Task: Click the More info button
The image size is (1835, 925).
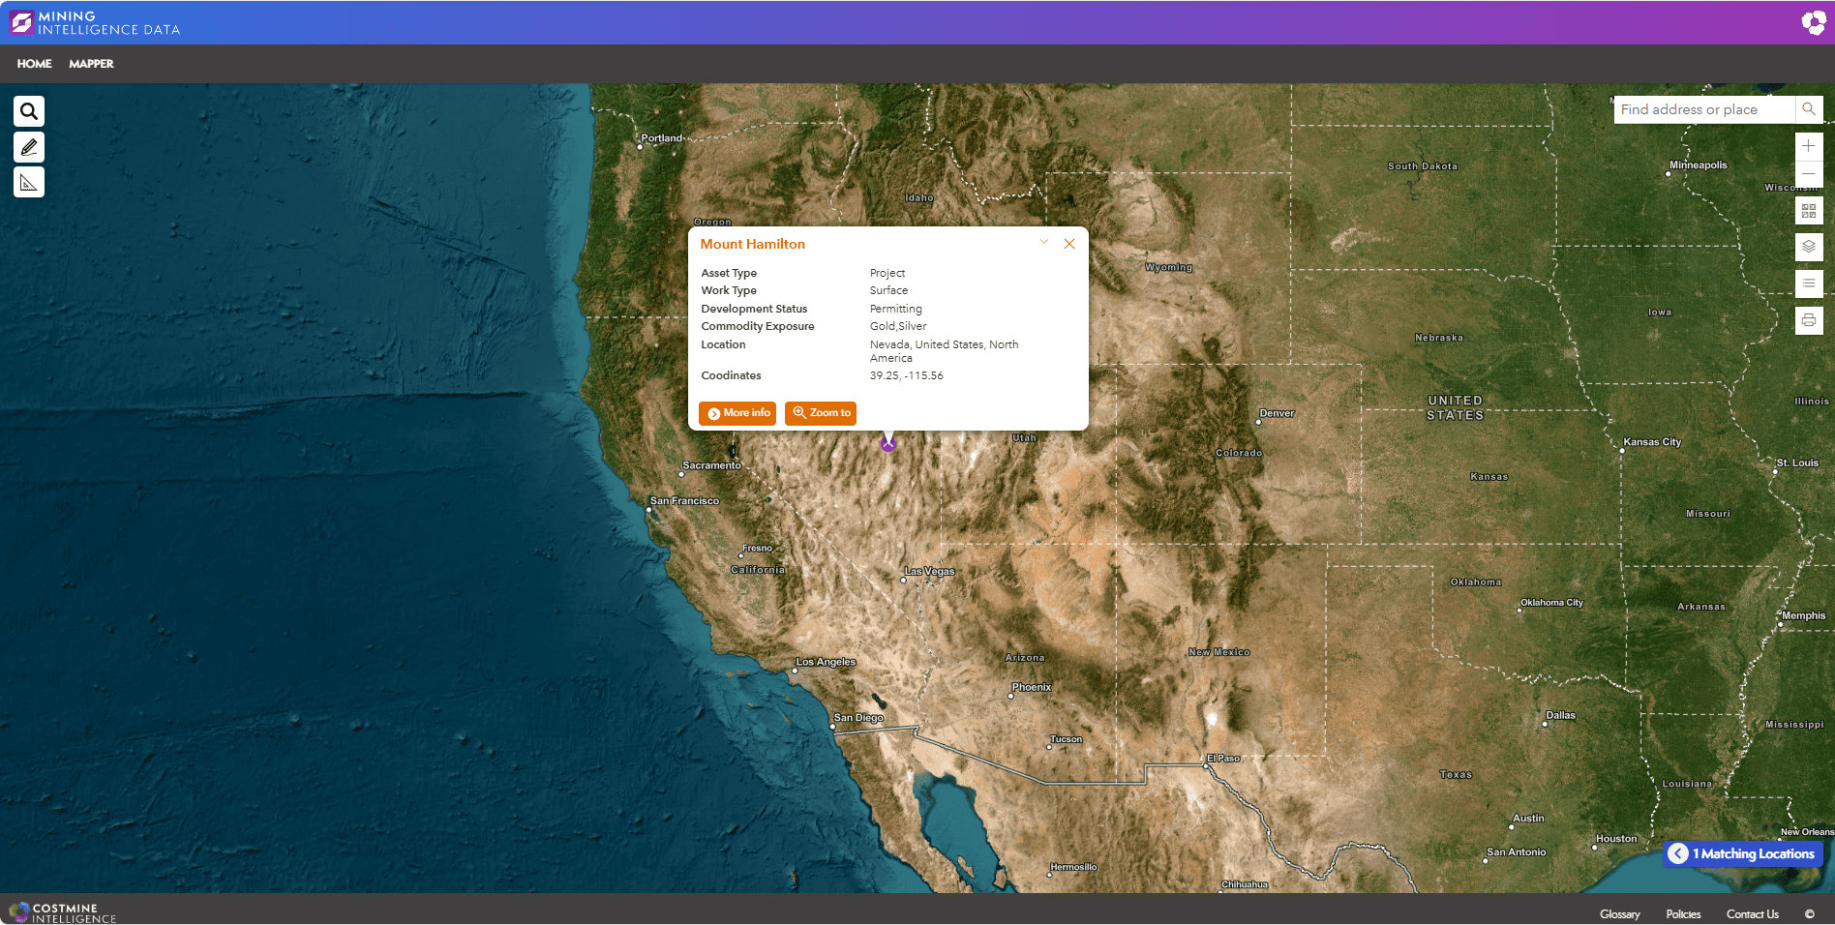Action: 737,413
